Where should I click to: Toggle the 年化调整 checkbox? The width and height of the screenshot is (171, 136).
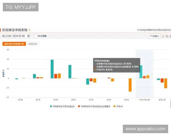(x=36, y=36)
